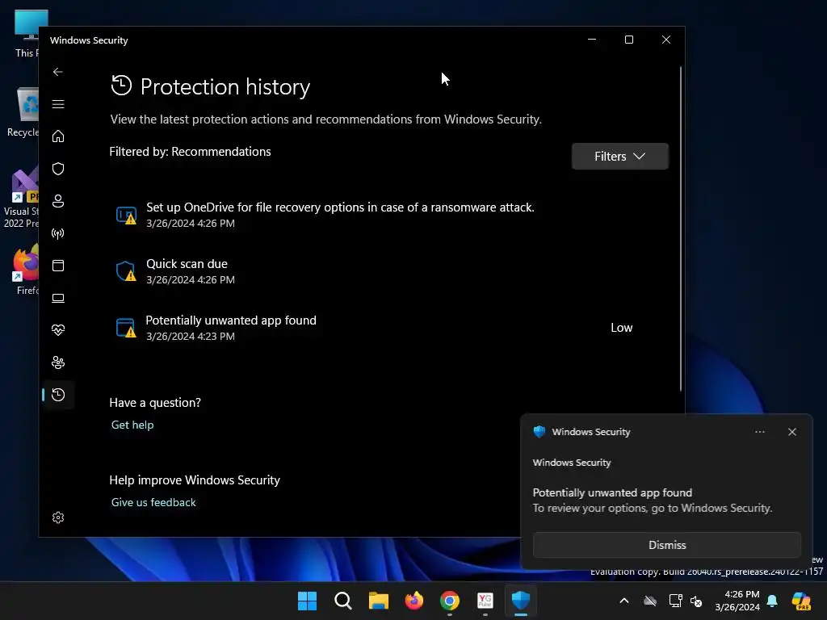Open the YG Pulse taskbar app

[485, 601]
